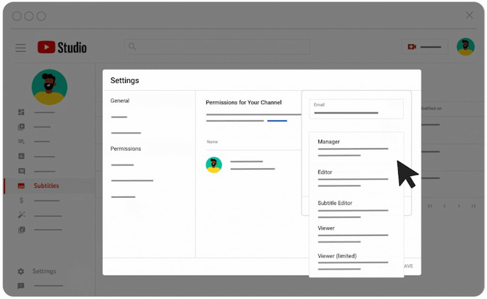The image size is (487, 299).
Task: Select the Monetization dollar icon in the sidebar
Action: 21,200
